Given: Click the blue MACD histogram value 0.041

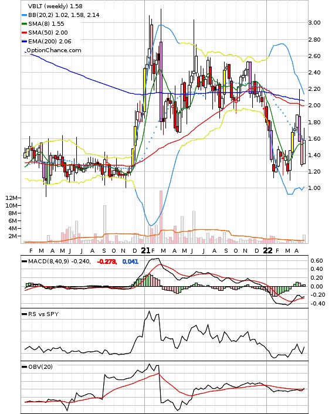Looking at the screenshot, I should pyautogui.click(x=130, y=262).
